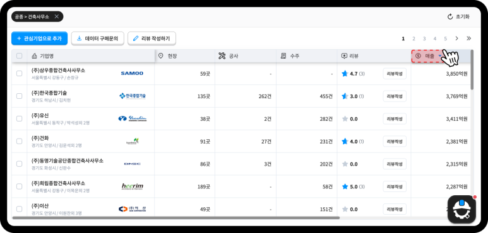Screen dimensions: 488x233
Task: Click 리뷰작성 for (주)희림종합건축사사무소
Action: tap(395, 186)
